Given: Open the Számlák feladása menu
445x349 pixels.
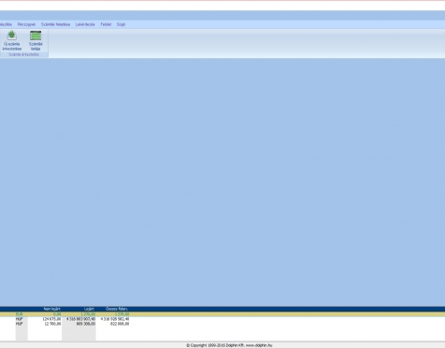Looking at the screenshot, I should [x=55, y=24].
